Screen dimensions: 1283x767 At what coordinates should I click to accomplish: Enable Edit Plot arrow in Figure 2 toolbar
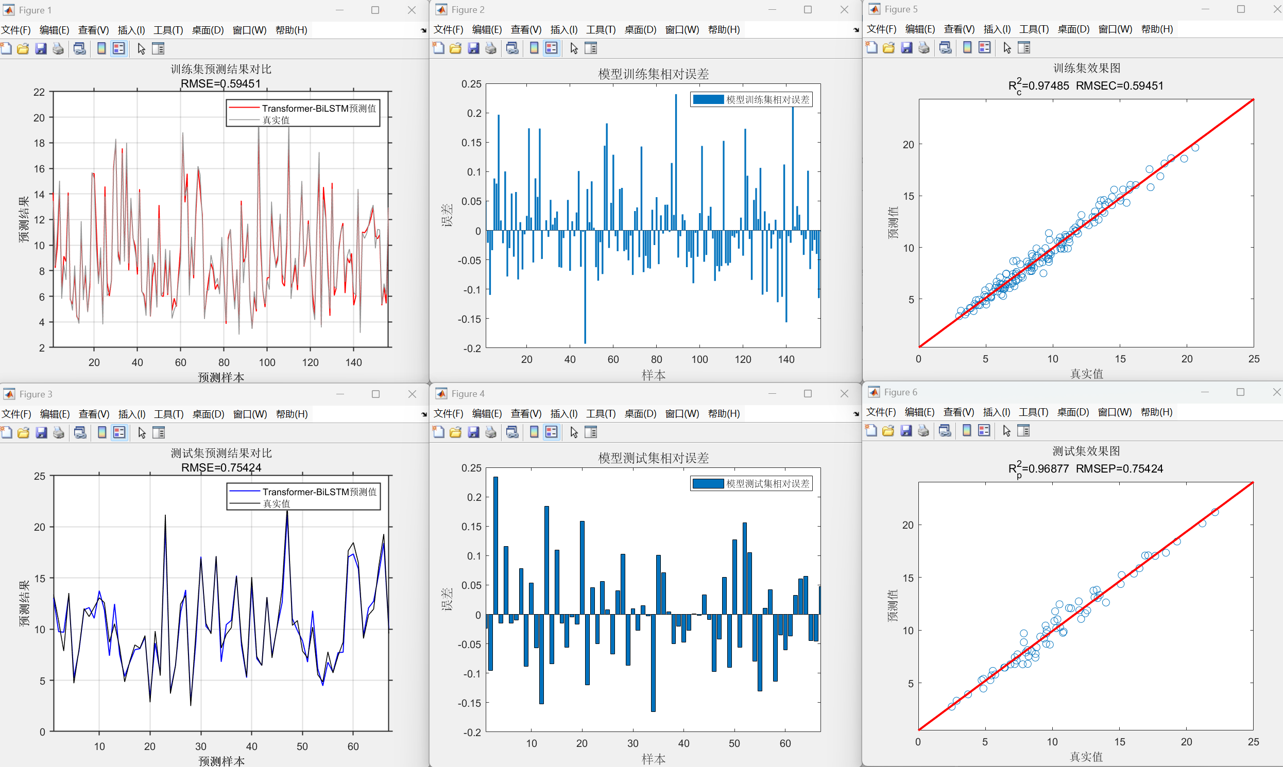coord(573,48)
